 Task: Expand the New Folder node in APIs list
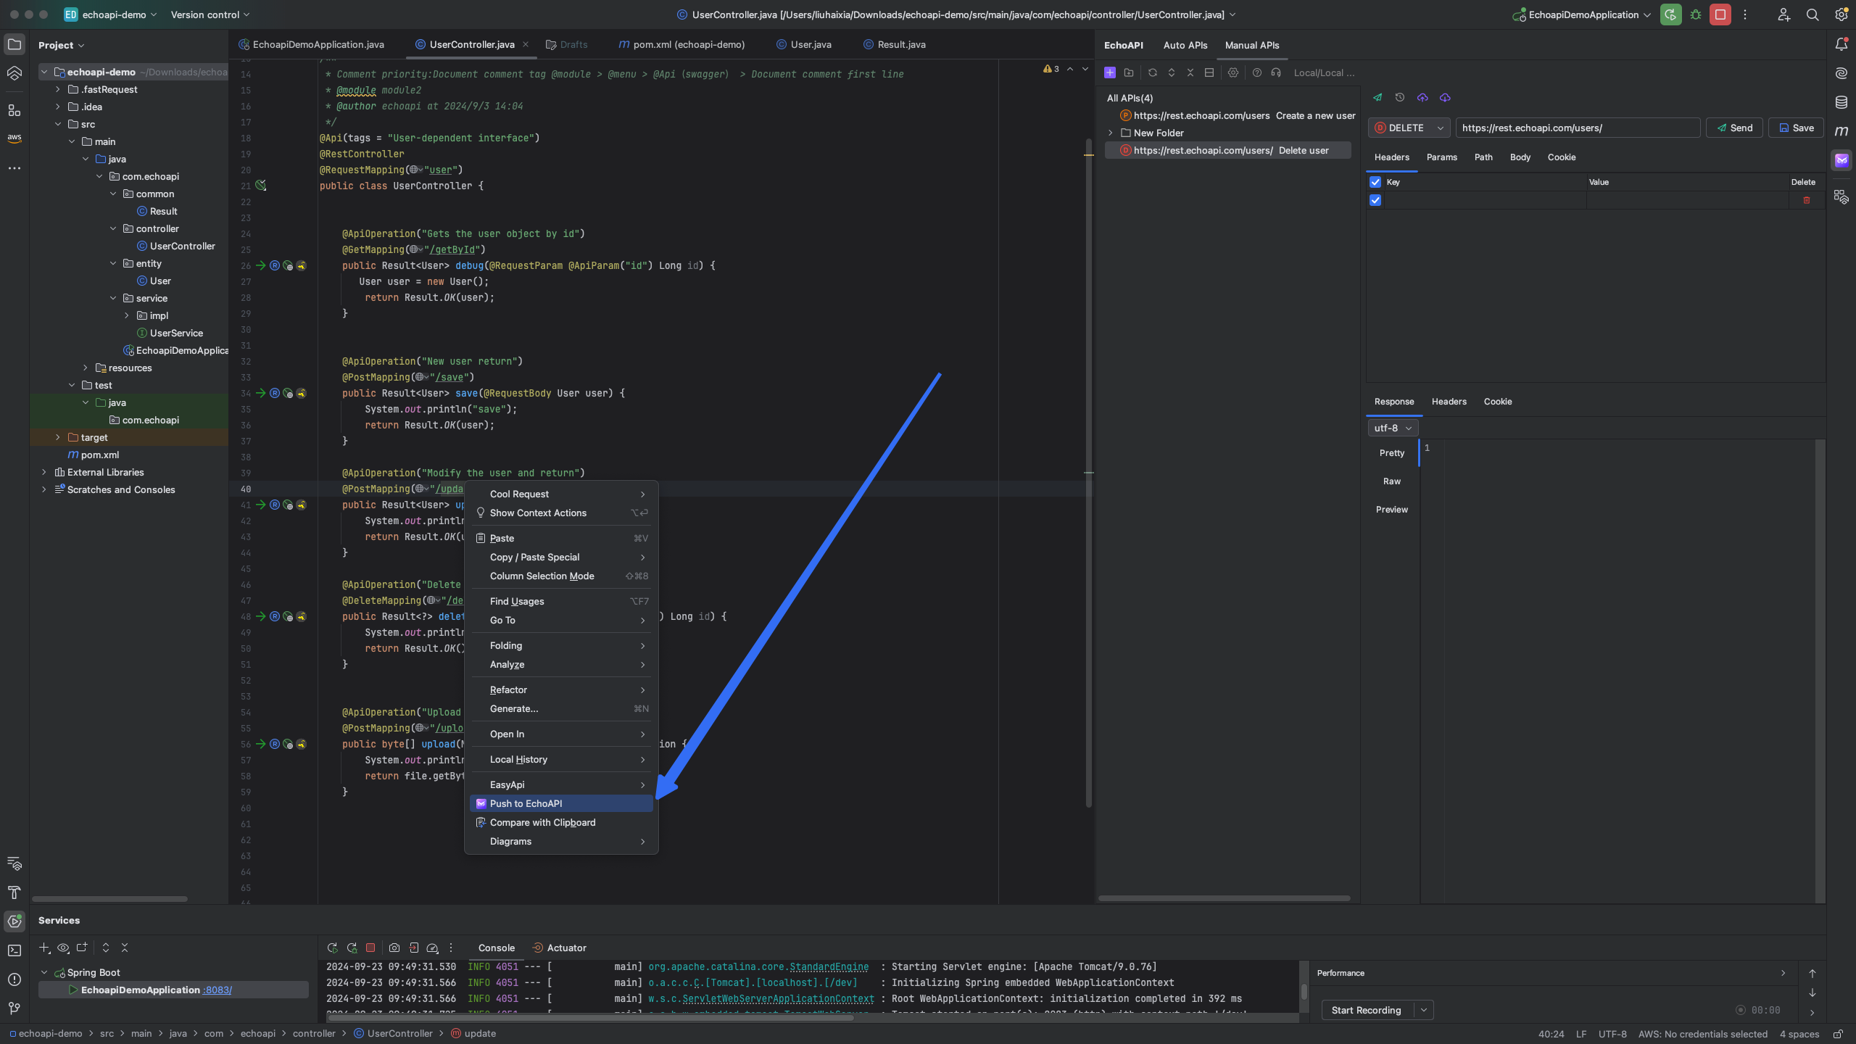(x=1111, y=133)
